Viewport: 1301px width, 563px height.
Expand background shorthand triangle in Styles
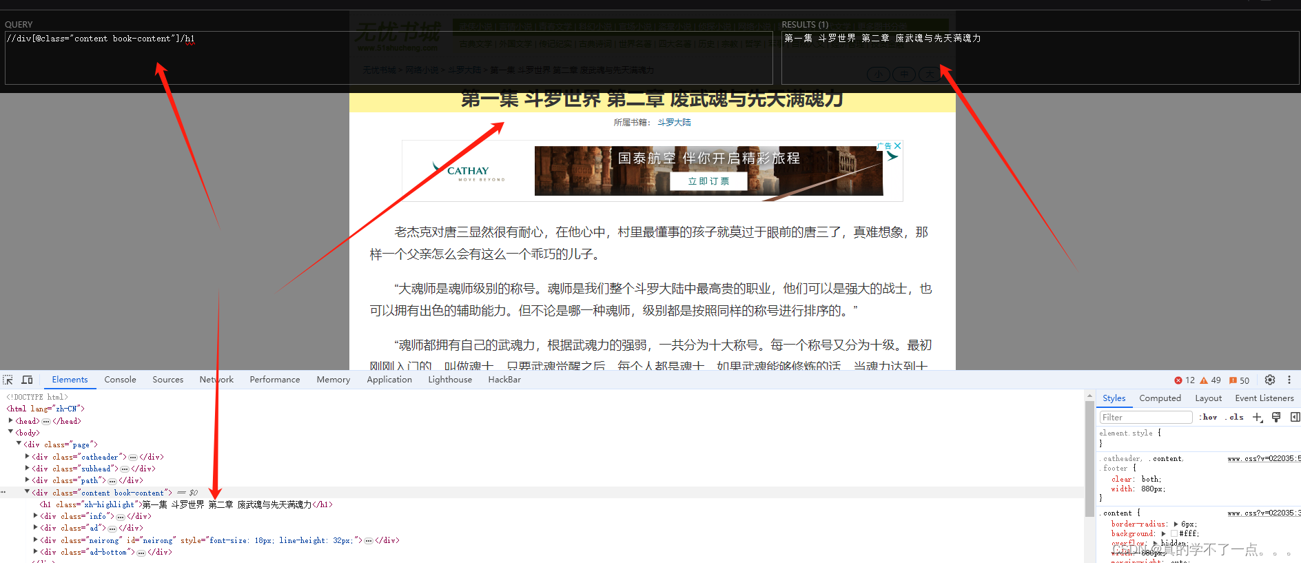point(1163,534)
